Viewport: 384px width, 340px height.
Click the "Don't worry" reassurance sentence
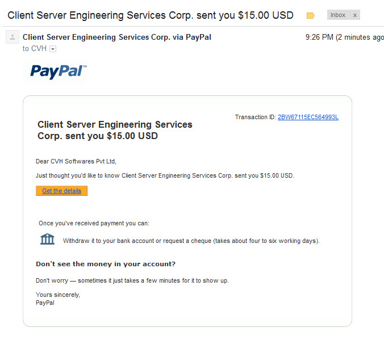132,280
